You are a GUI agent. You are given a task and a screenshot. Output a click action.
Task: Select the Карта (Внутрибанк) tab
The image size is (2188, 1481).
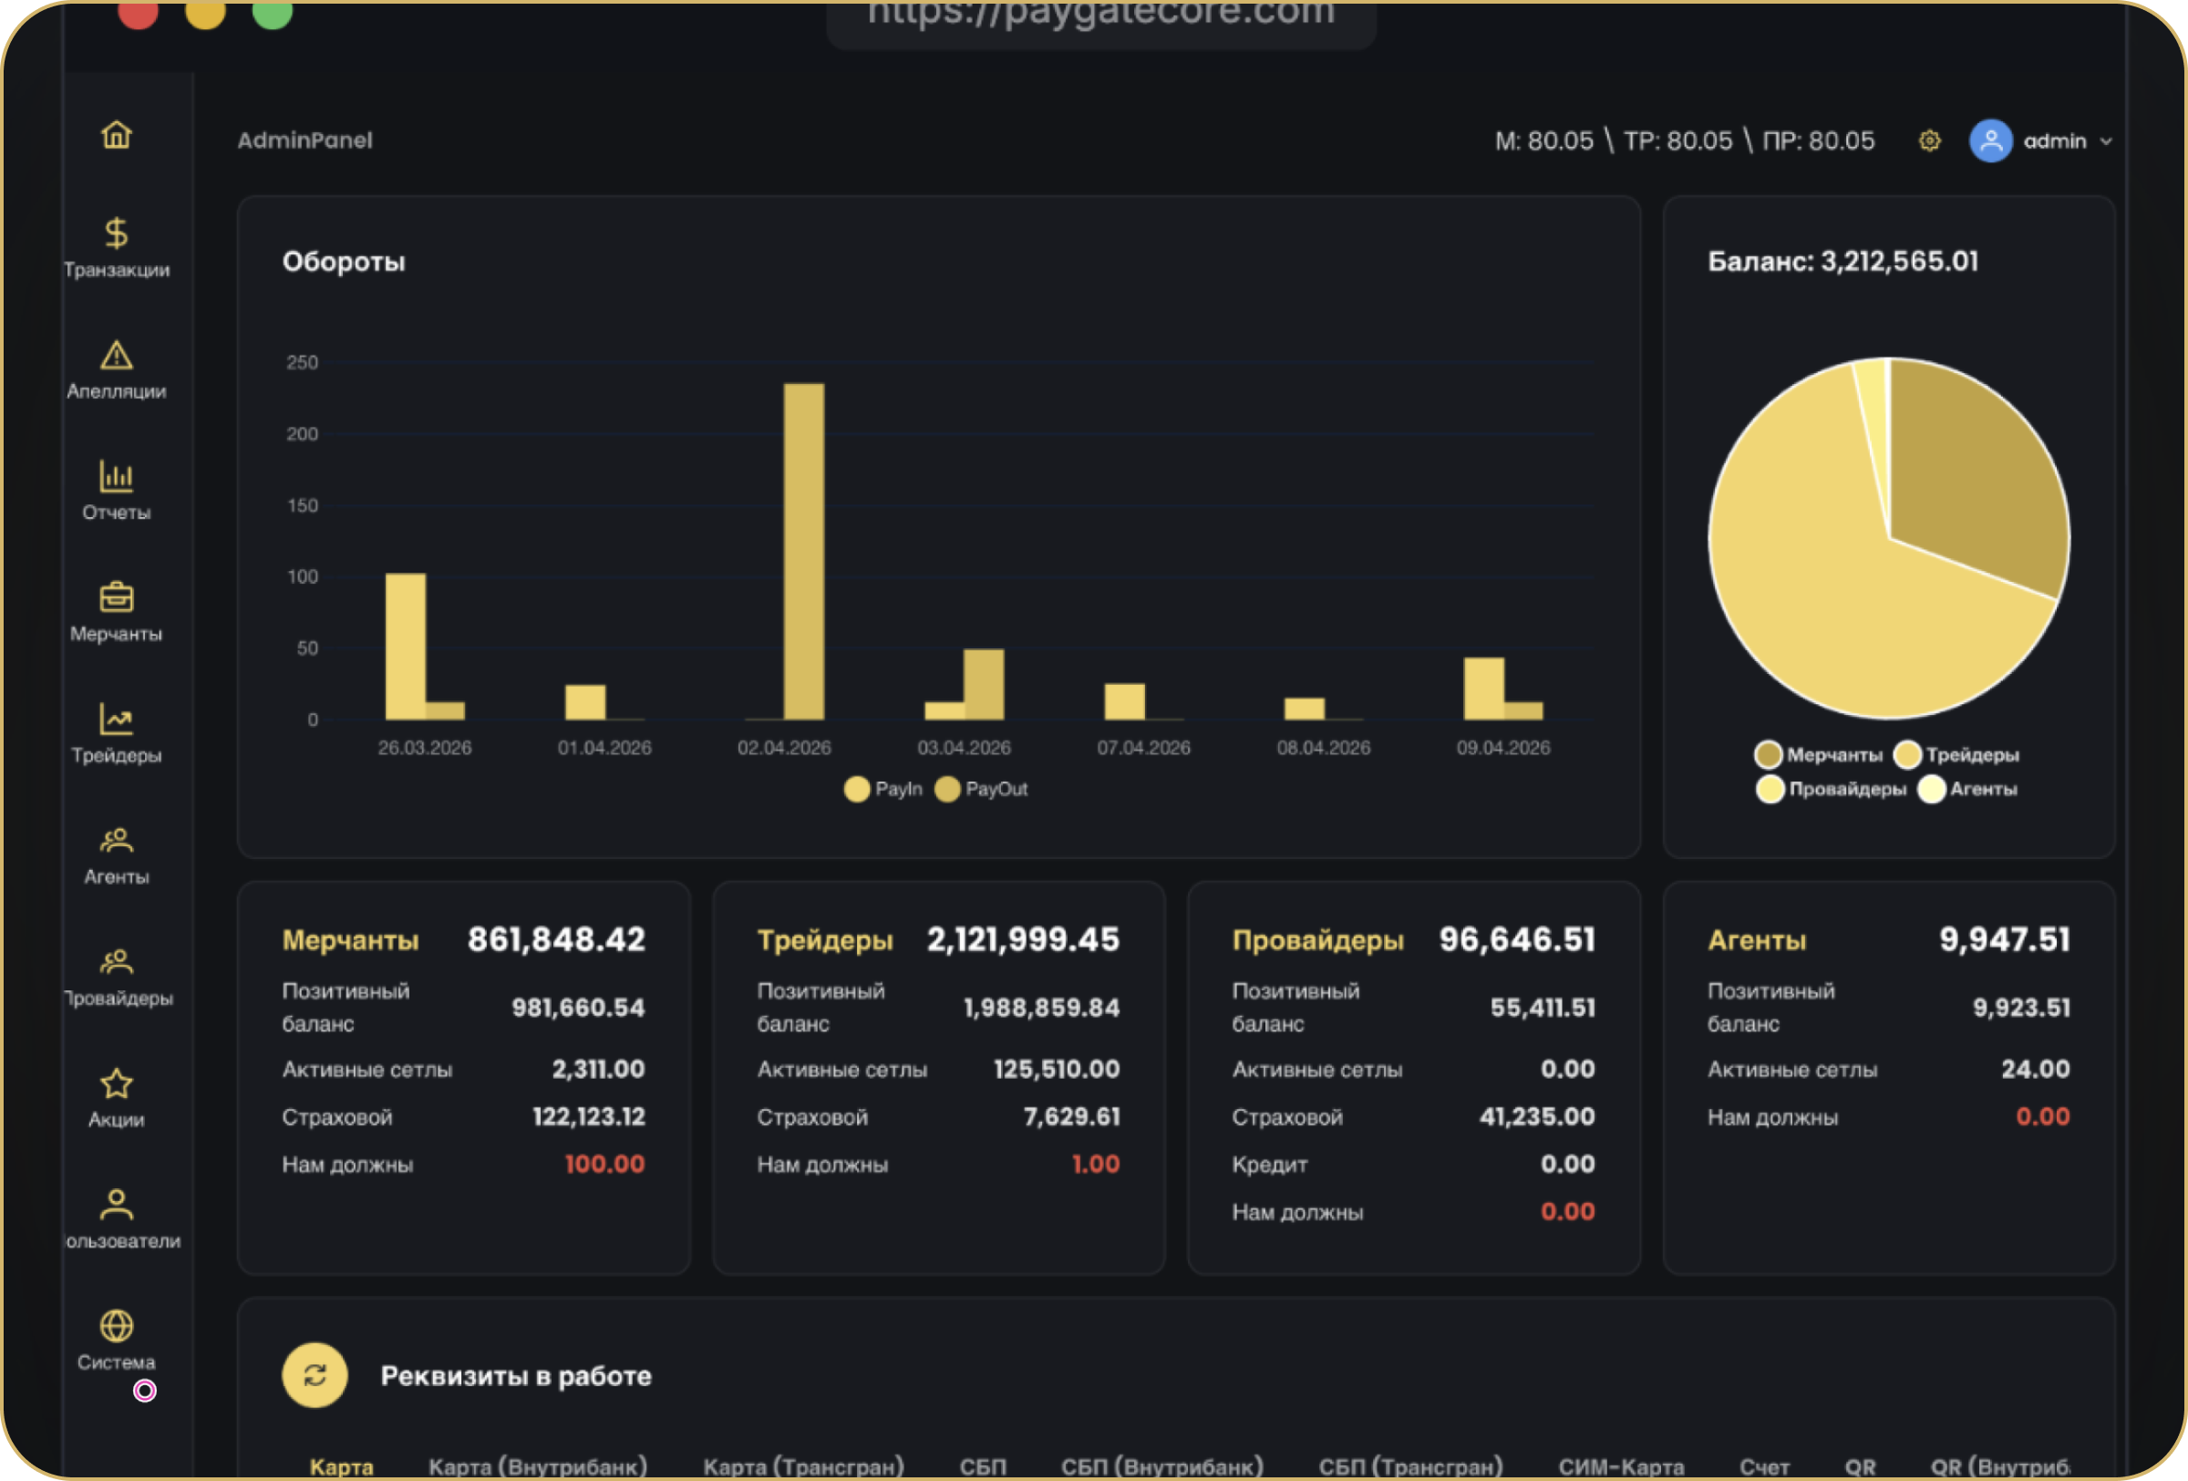[538, 1465]
